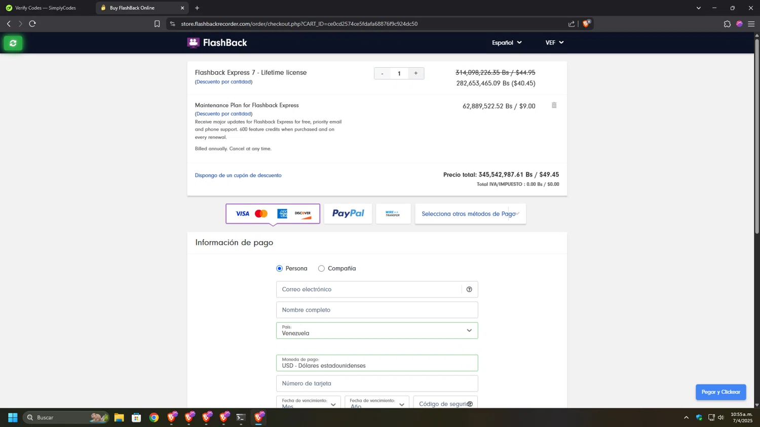Open the VEF currency dropdown
Image resolution: width=760 pixels, height=427 pixels.
(554, 42)
